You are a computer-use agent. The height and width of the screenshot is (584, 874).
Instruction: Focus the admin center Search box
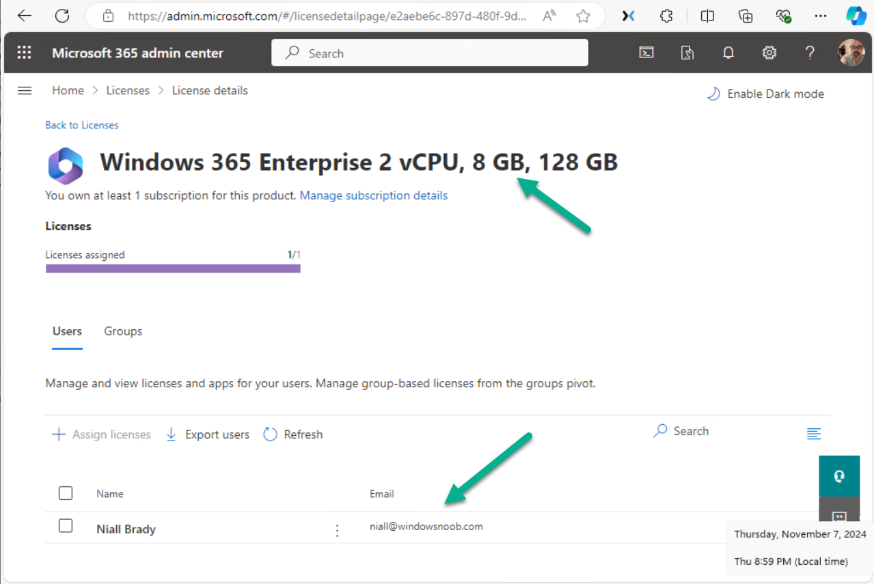point(430,53)
